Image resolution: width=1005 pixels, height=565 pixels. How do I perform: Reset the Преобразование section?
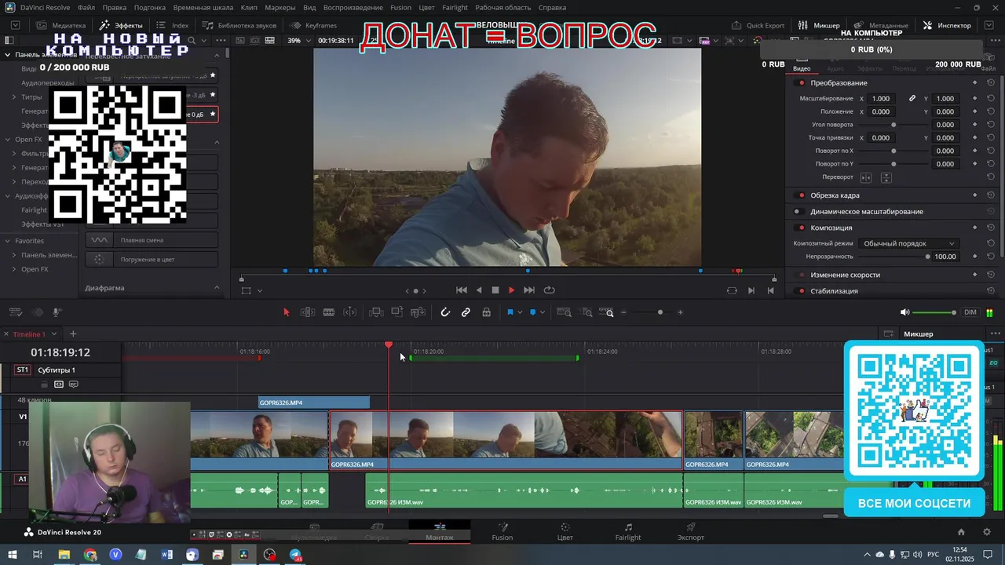pyautogui.click(x=991, y=83)
